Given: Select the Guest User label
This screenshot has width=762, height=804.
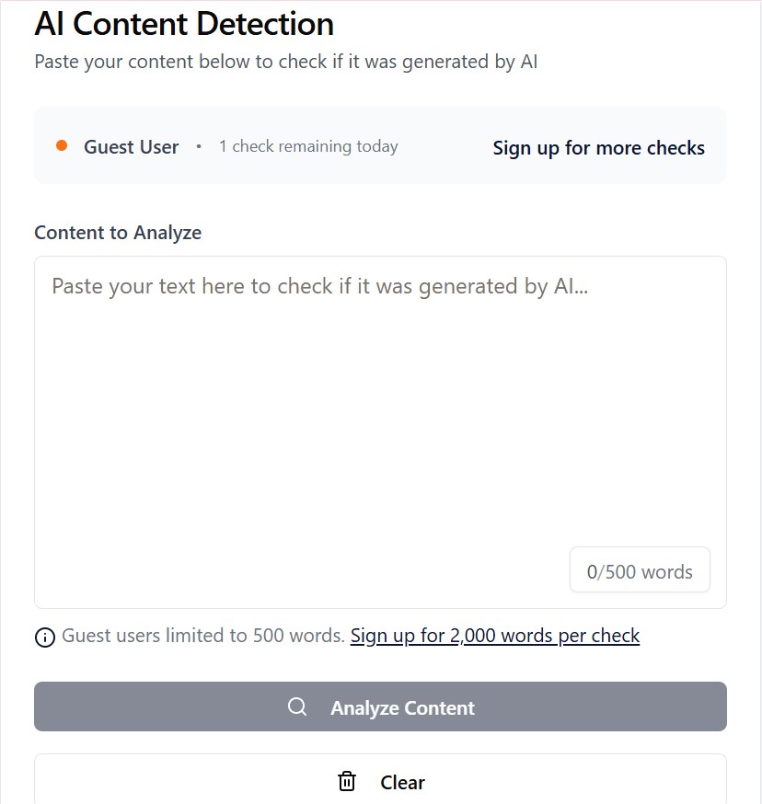Looking at the screenshot, I should click(131, 147).
